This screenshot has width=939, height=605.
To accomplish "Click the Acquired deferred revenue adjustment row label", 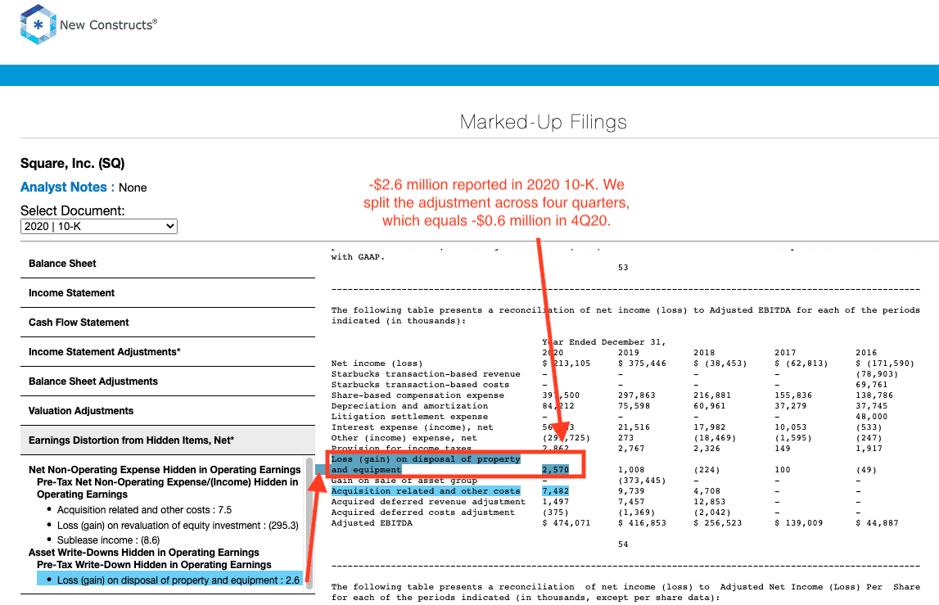I will point(428,502).
